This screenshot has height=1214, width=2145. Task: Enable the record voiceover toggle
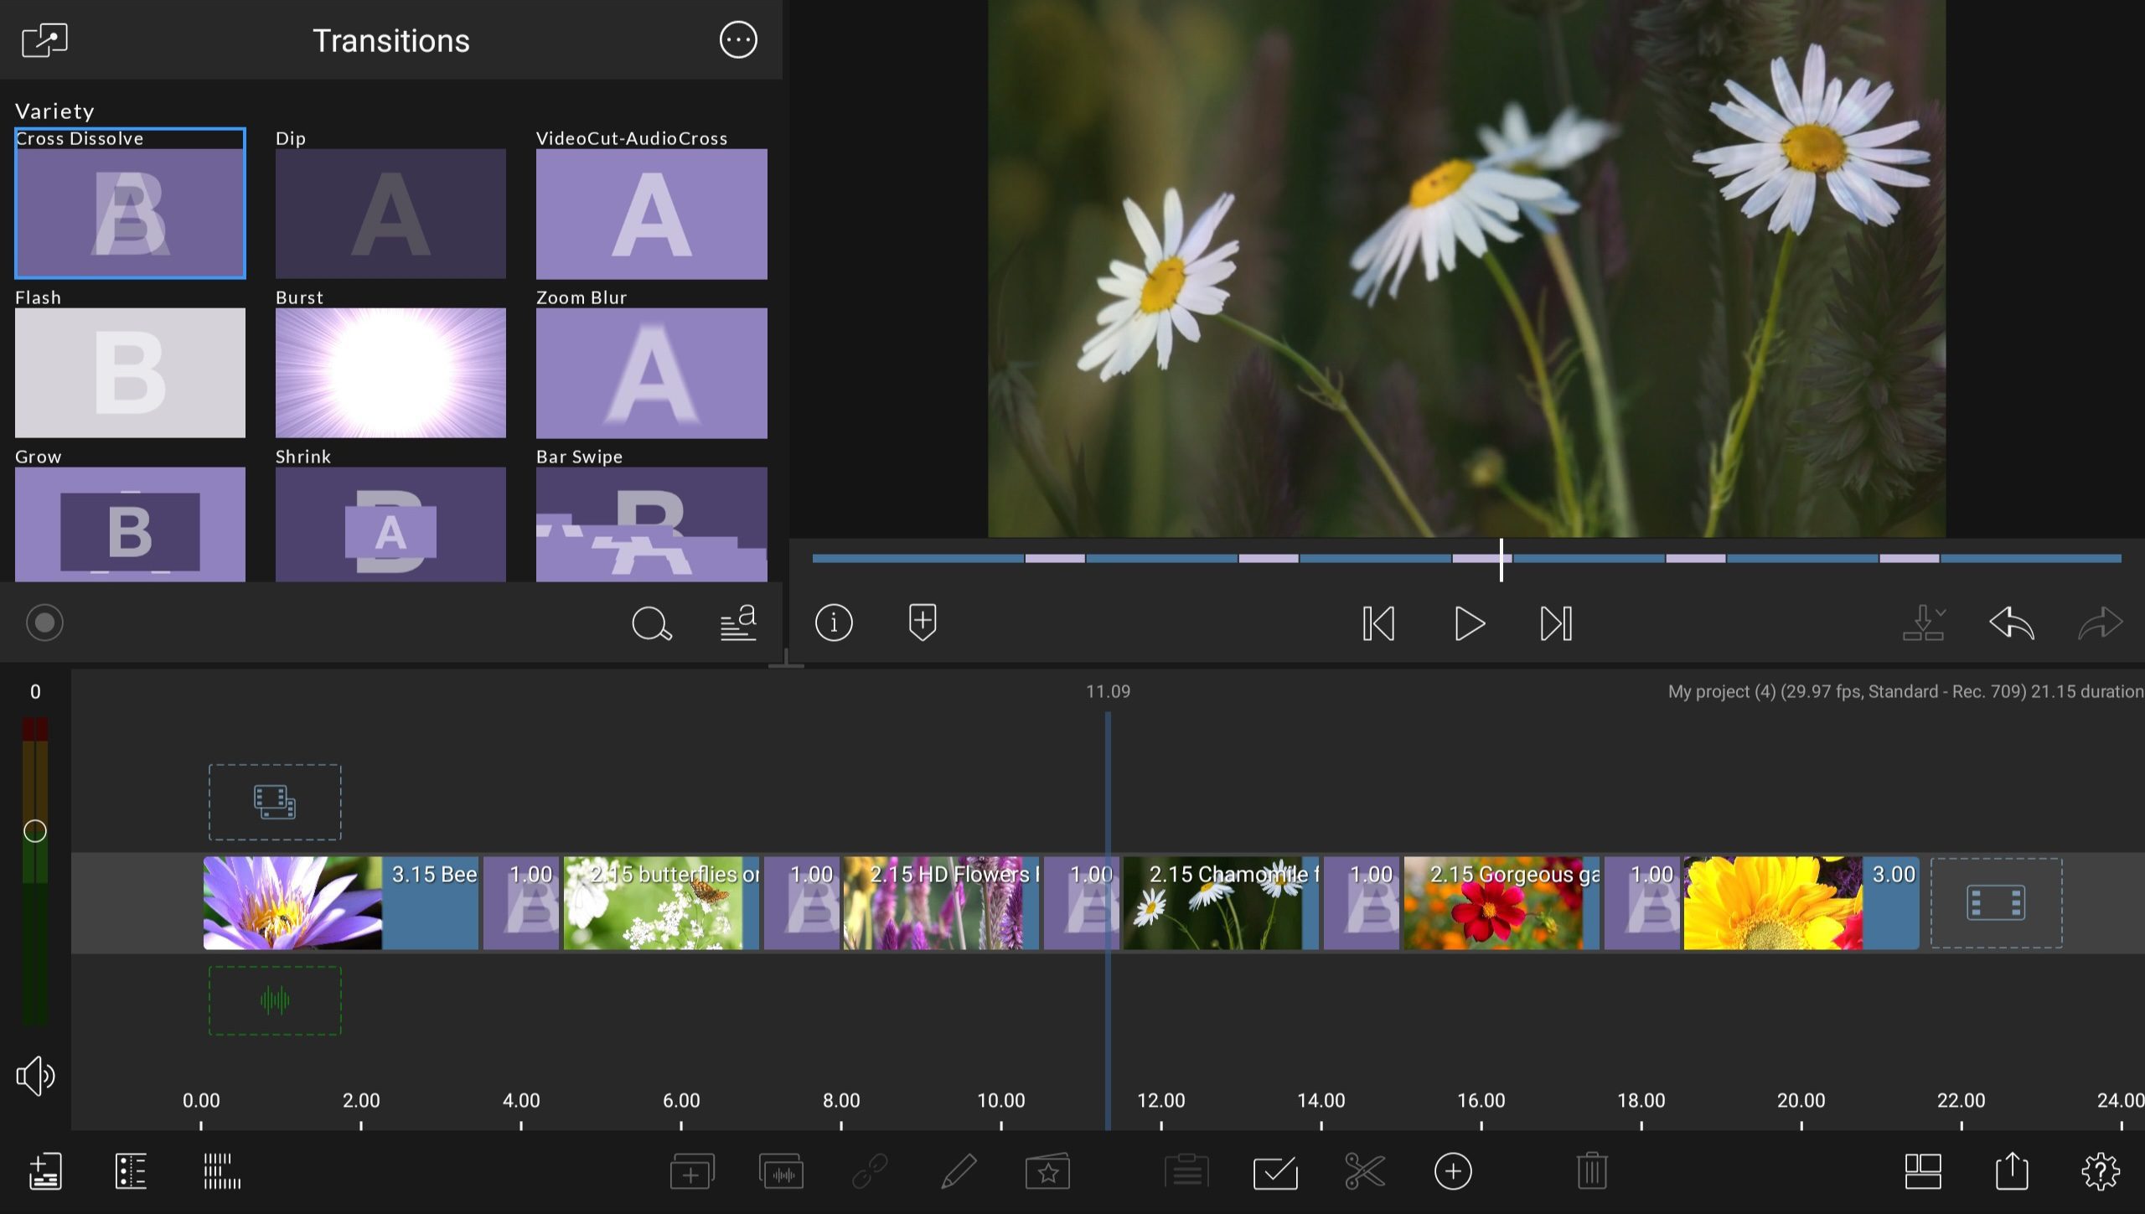[44, 622]
